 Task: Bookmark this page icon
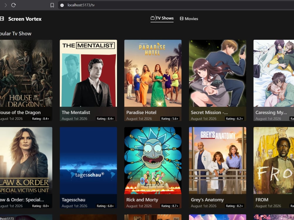[52, 5]
